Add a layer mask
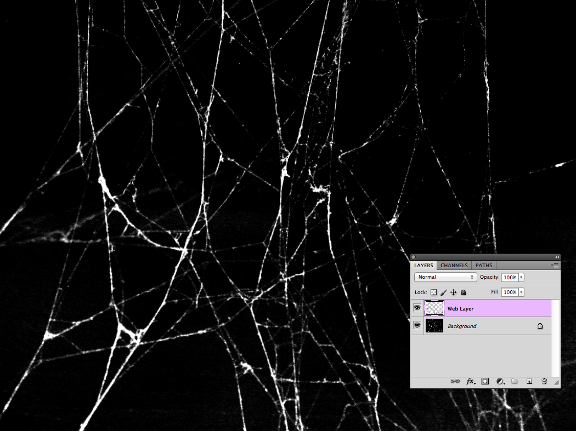This screenshot has width=576, height=431. tap(485, 381)
